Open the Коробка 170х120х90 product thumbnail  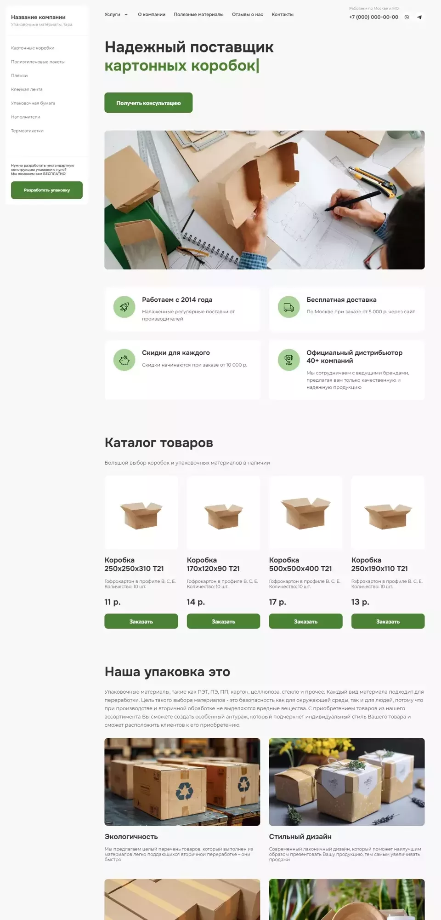pyautogui.click(x=223, y=512)
